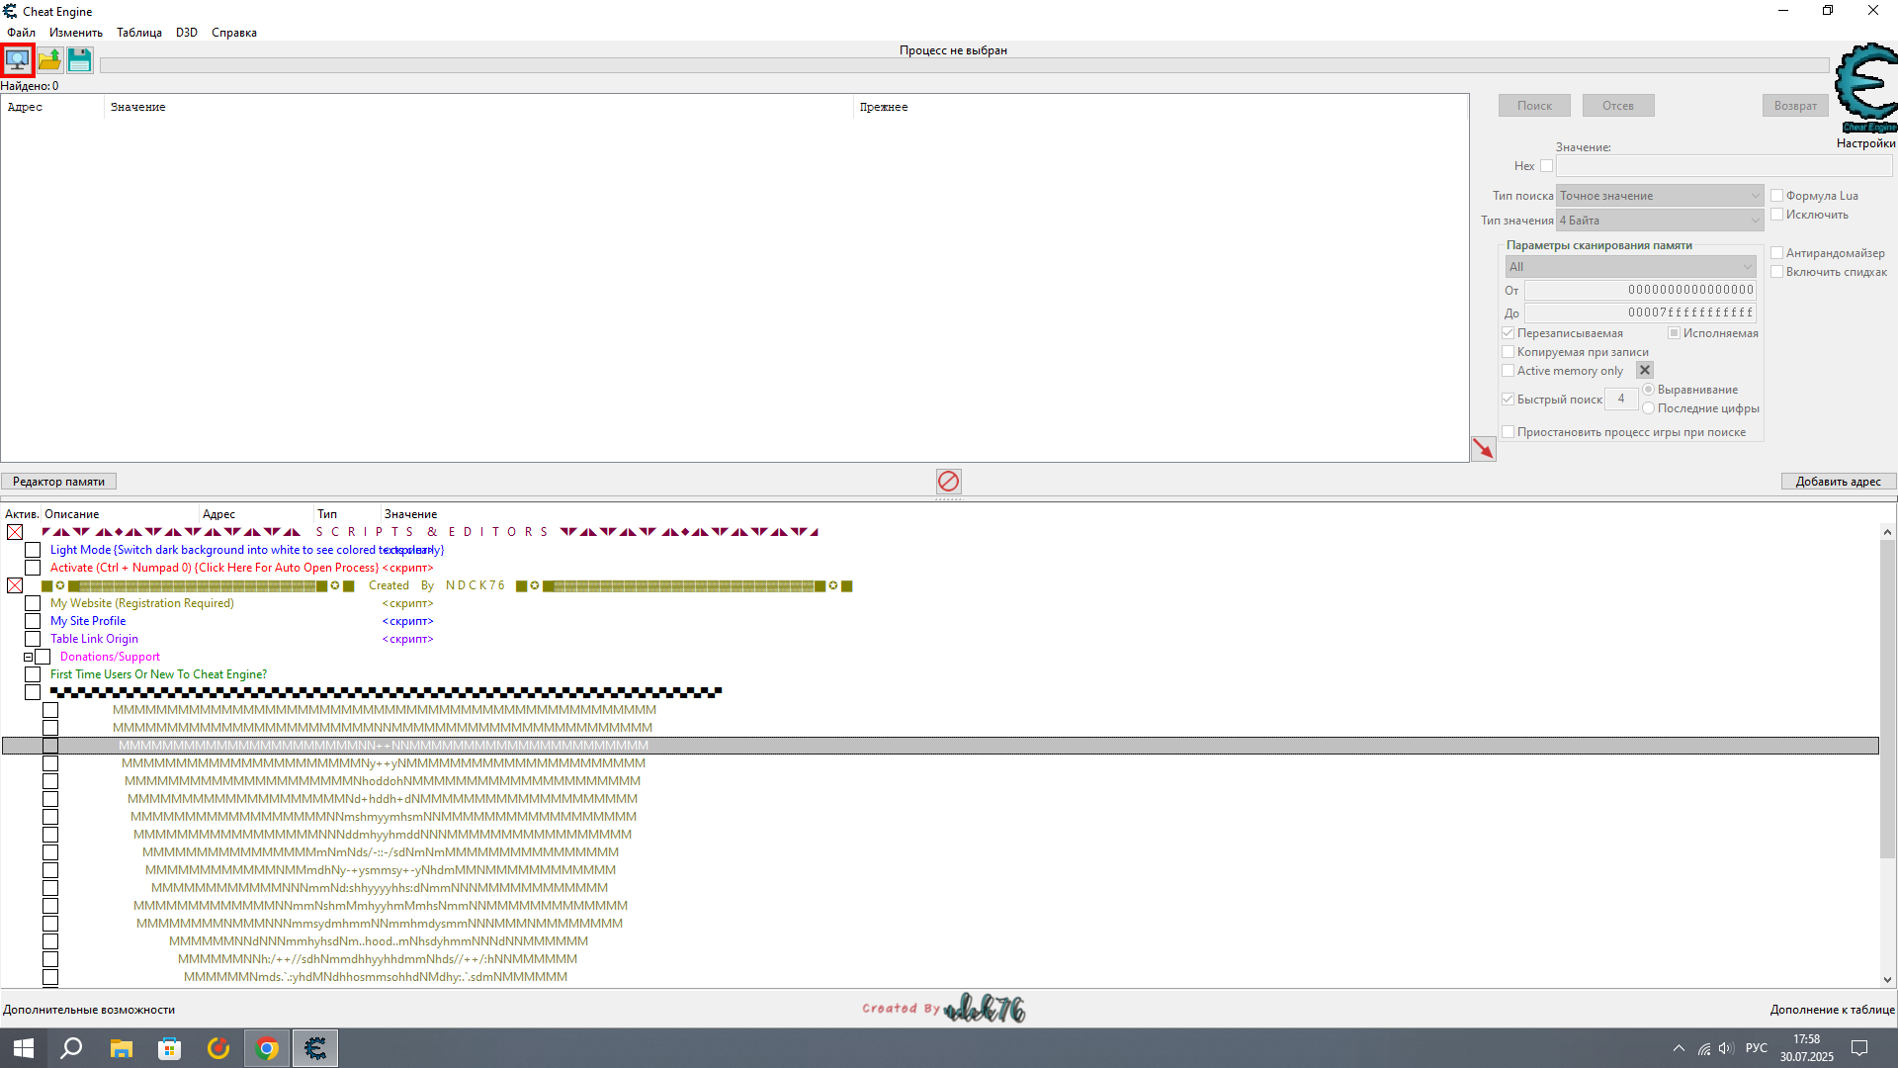Open File Explorer from taskbar
This screenshot has height=1068, width=1898.
click(x=121, y=1048)
